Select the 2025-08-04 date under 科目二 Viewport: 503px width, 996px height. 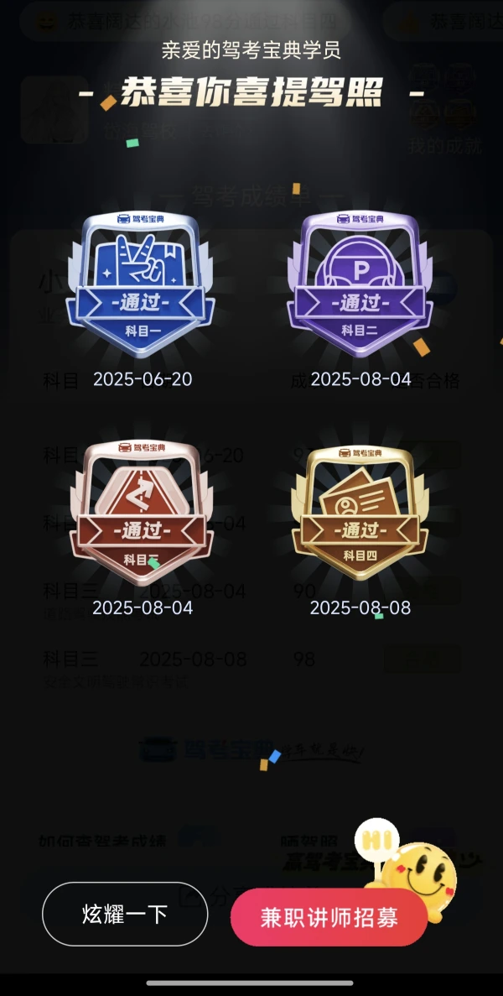pyautogui.click(x=360, y=379)
